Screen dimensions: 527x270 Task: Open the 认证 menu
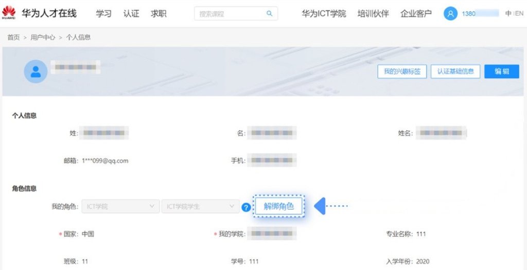click(x=131, y=14)
